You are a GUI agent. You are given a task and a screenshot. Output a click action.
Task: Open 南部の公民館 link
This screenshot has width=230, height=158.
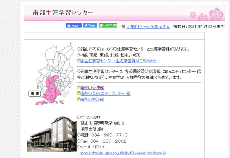click(92, 88)
